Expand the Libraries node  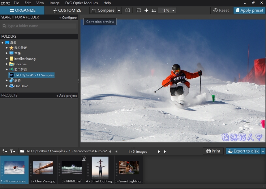pos(6,64)
